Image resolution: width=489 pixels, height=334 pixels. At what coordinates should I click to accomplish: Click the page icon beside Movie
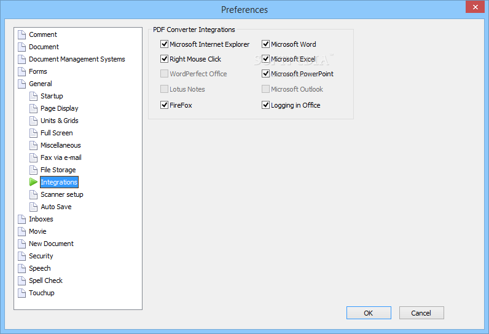pyautogui.click(x=22, y=232)
